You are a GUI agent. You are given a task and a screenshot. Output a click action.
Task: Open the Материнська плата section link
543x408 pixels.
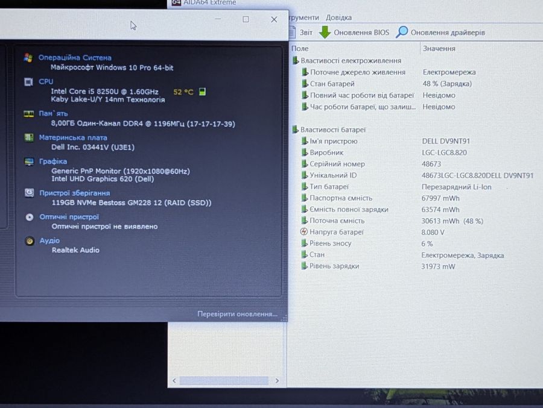coord(73,137)
